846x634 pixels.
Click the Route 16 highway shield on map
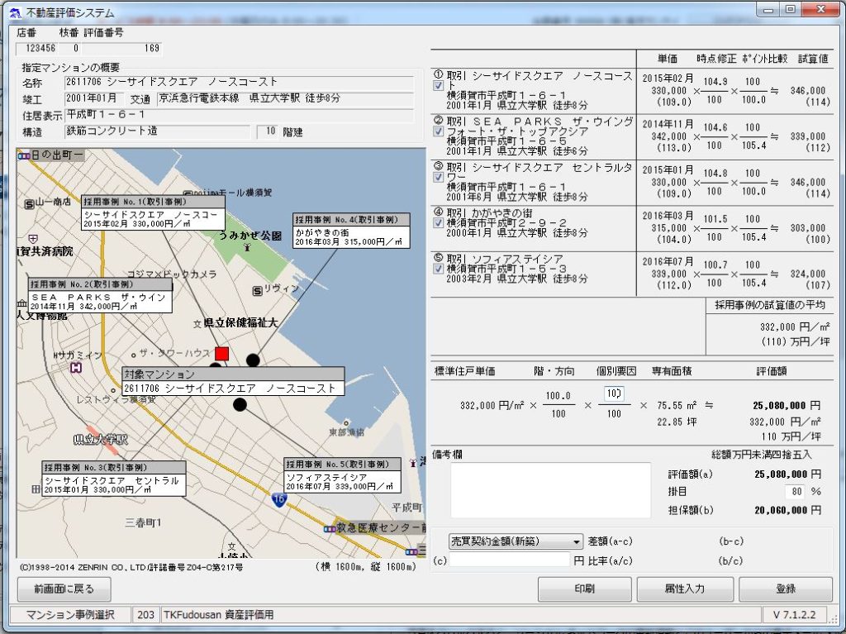click(x=279, y=499)
